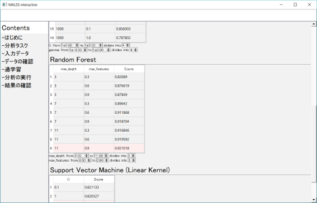Click the vertical scrollbar thumb
Image resolution: width=317 pixels, height=203 pixels.
[314, 143]
